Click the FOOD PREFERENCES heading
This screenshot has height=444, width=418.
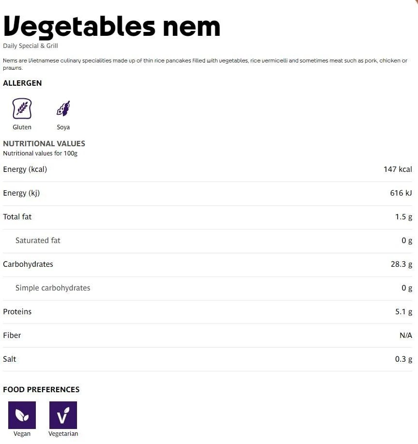click(41, 389)
